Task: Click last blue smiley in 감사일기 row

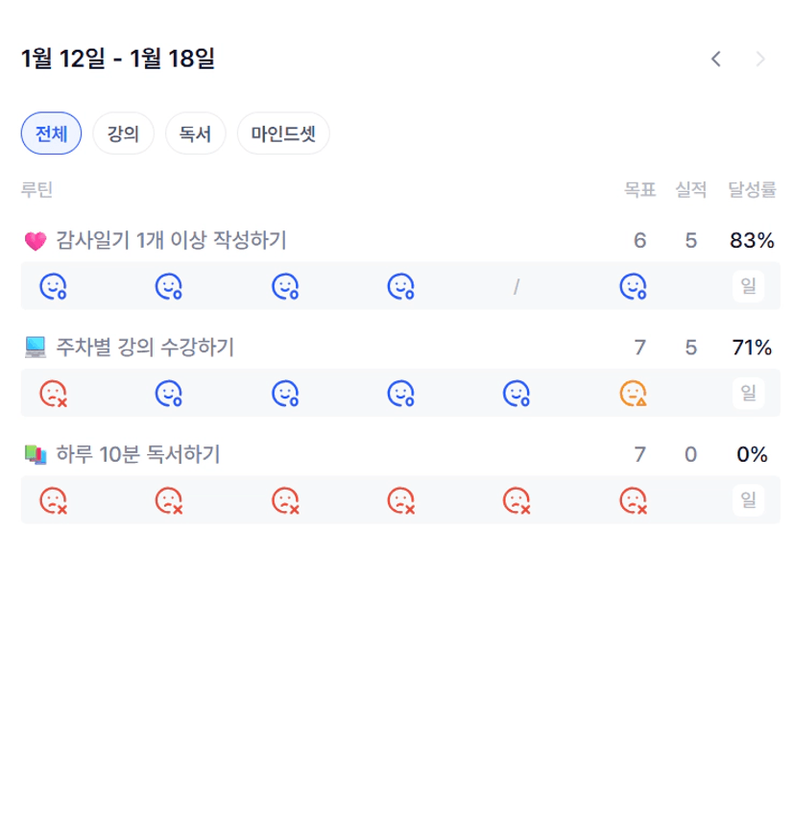Action: [x=632, y=286]
